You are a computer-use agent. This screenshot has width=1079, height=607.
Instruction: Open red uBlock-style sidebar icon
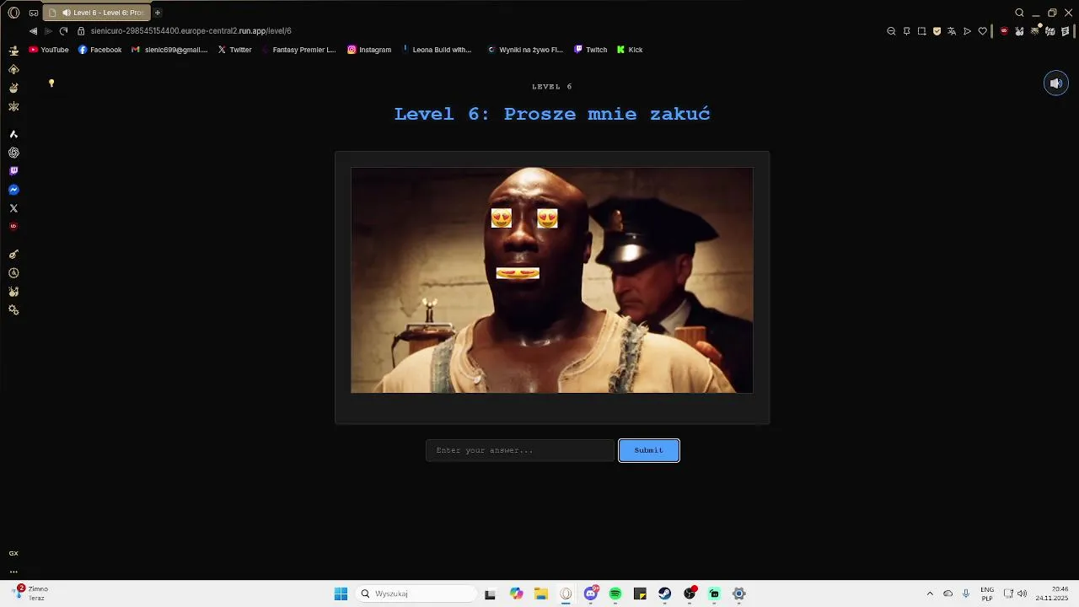coord(13,227)
